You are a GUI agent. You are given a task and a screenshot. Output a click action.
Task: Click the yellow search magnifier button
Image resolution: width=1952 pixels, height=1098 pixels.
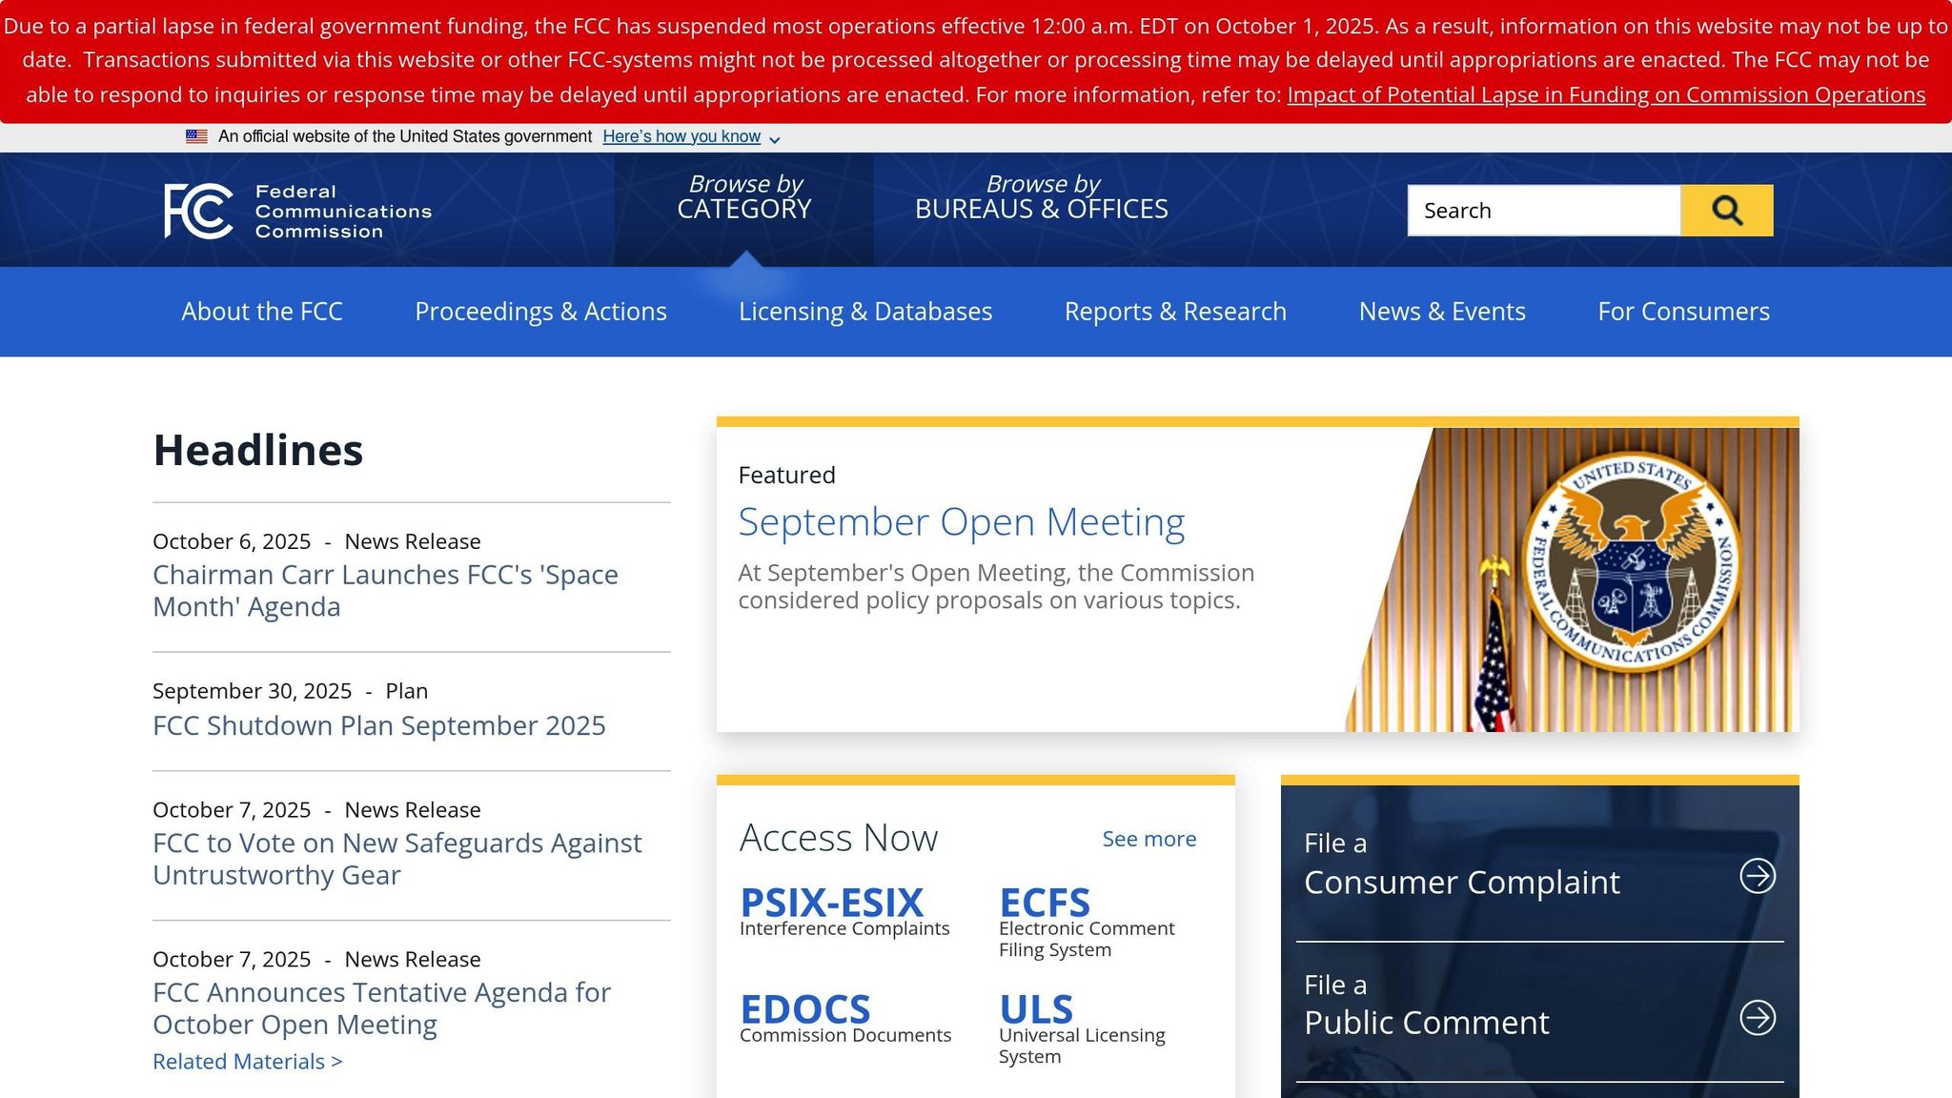point(1726,211)
